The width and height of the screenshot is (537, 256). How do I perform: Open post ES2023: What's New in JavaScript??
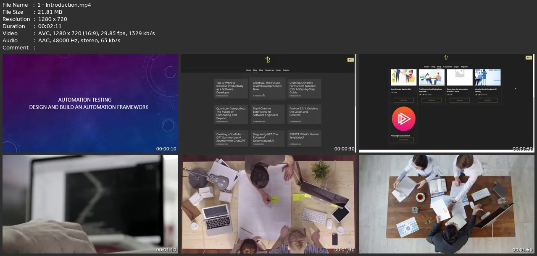[304, 139]
